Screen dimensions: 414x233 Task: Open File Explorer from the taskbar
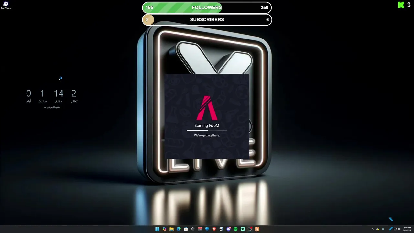[x=171, y=229]
